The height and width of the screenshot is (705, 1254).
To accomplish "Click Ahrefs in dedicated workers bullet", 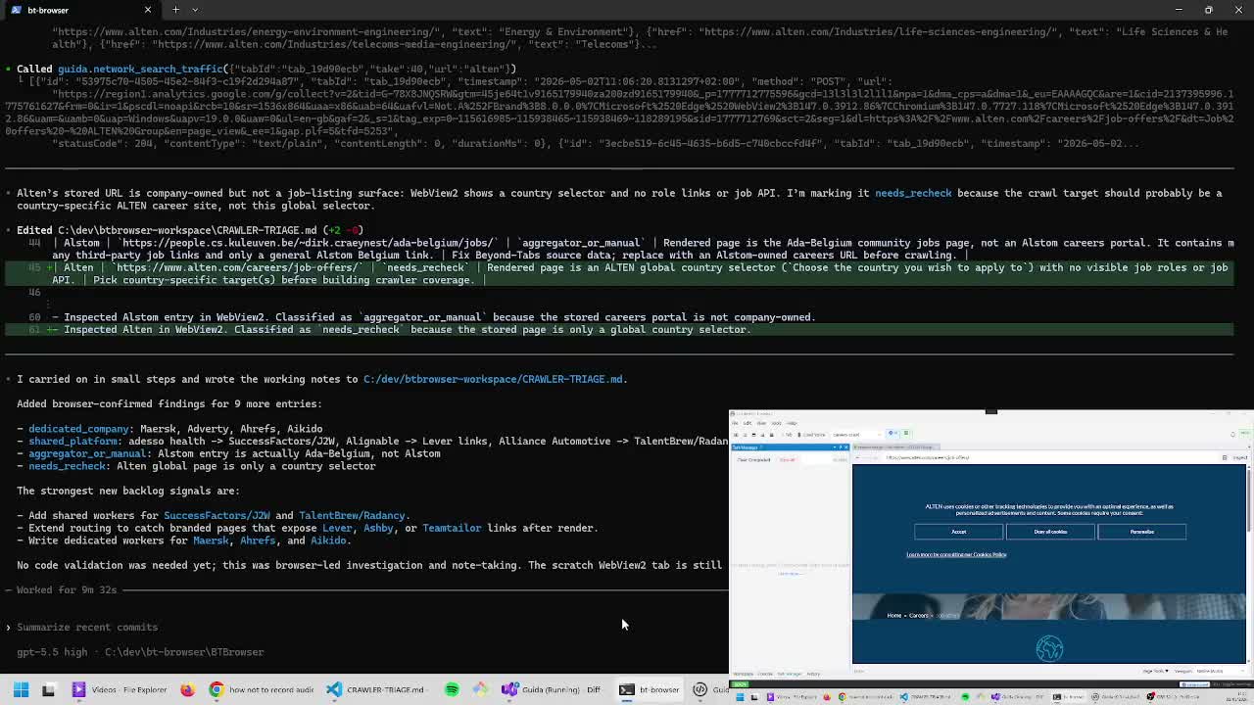I will [x=258, y=540].
